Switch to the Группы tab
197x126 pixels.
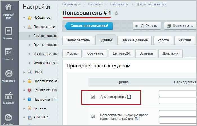106,40
